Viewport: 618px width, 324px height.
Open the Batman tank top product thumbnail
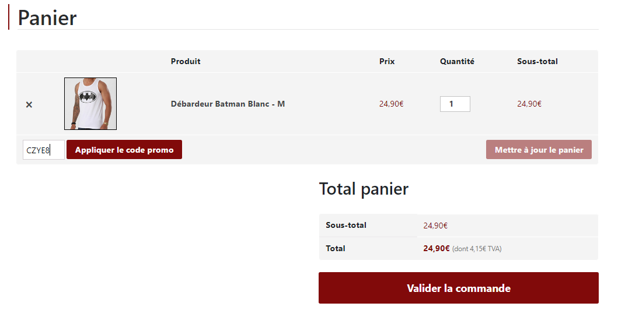[90, 104]
